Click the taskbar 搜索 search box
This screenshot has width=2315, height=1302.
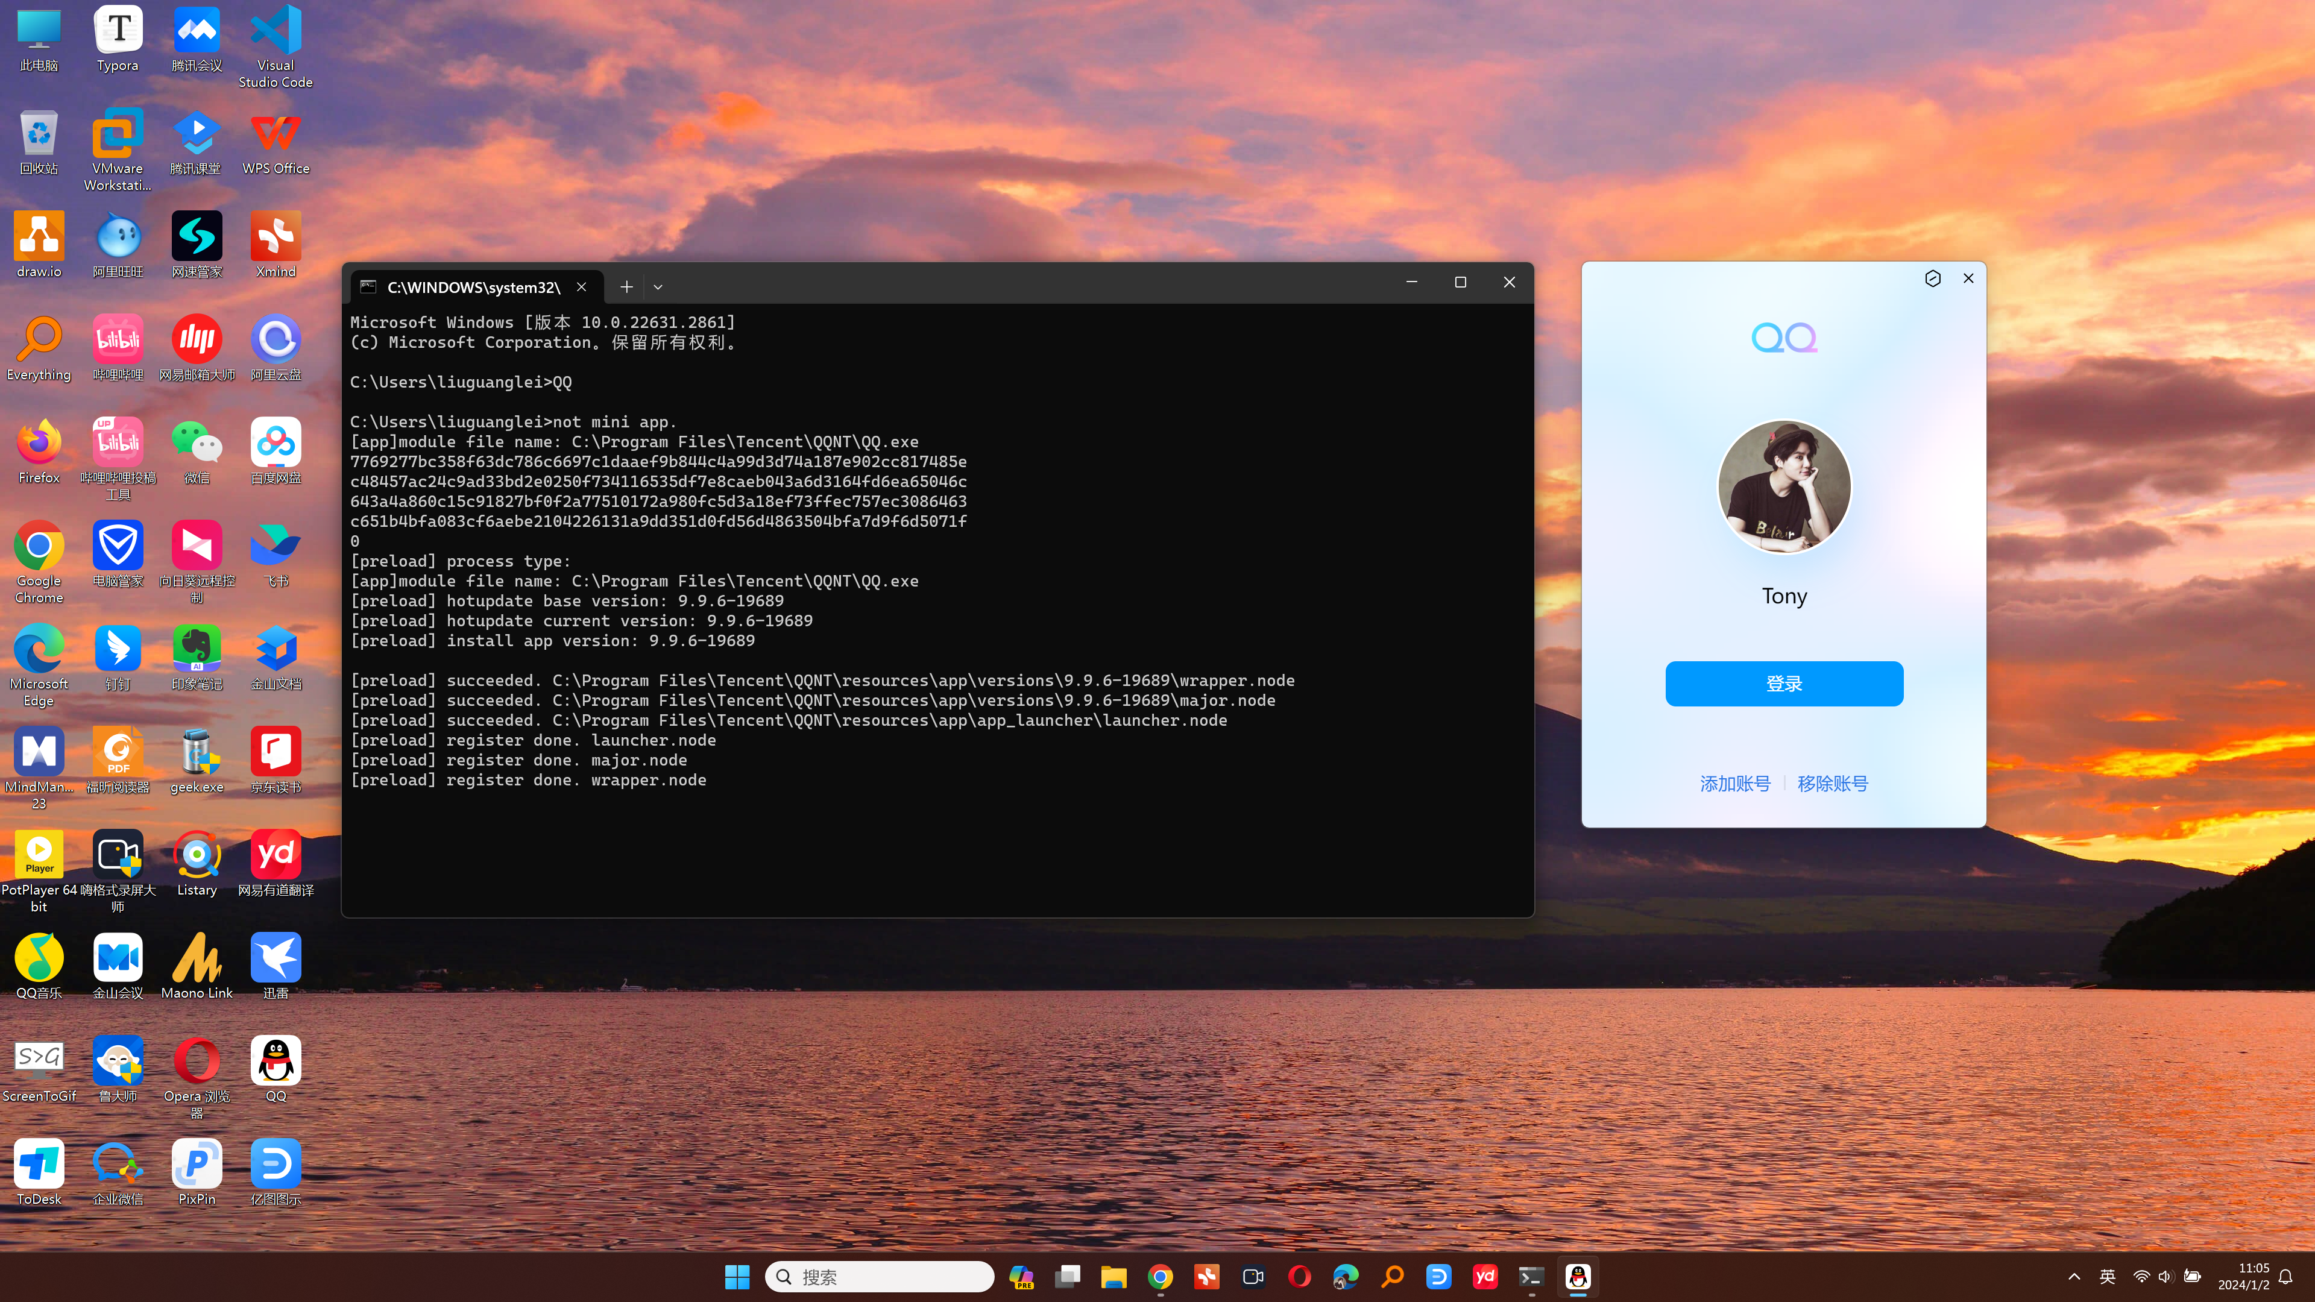point(879,1277)
